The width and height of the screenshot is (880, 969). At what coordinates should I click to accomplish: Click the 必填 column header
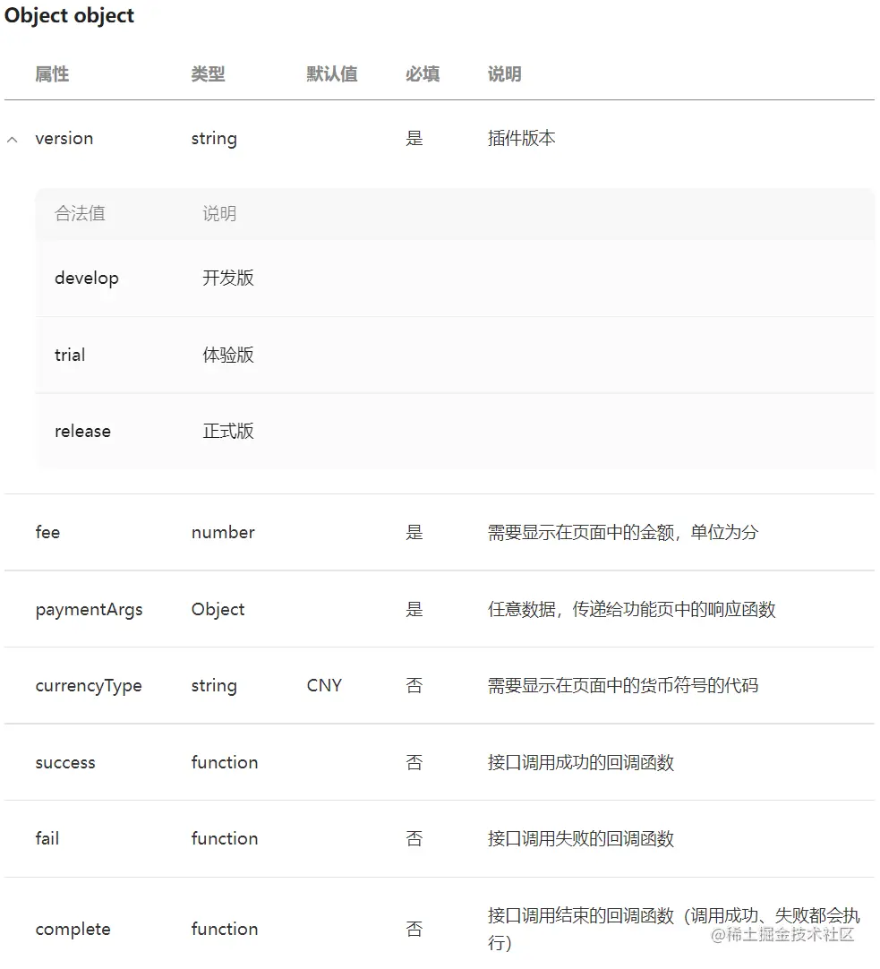pos(423,74)
